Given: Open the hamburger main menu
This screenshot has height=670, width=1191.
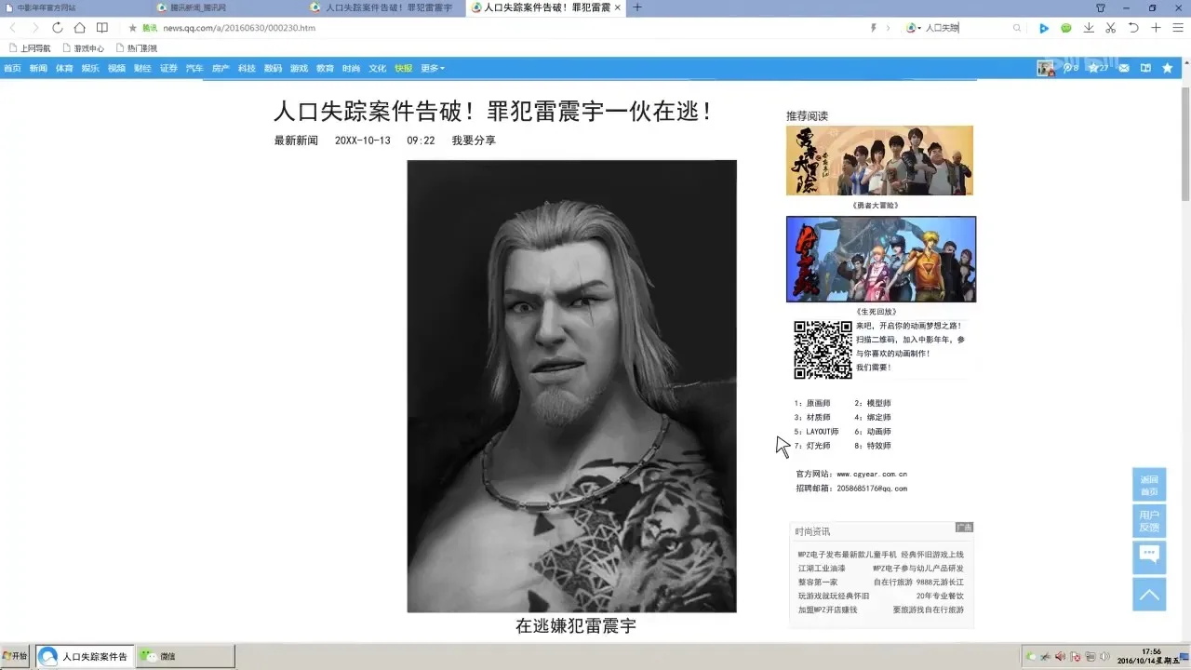Looking at the screenshot, I should 1178,28.
